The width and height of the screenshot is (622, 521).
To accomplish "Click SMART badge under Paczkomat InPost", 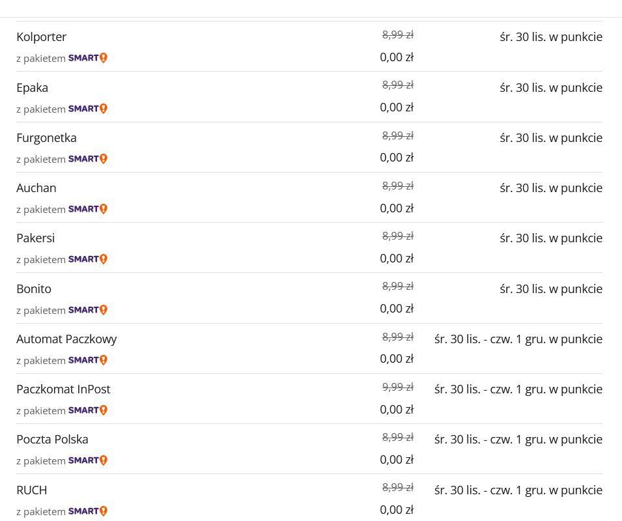I will point(88,410).
